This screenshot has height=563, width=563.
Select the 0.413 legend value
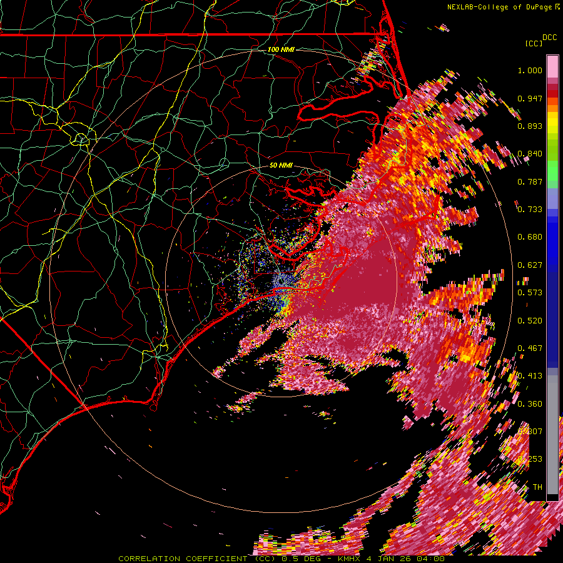pyautogui.click(x=530, y=376)
